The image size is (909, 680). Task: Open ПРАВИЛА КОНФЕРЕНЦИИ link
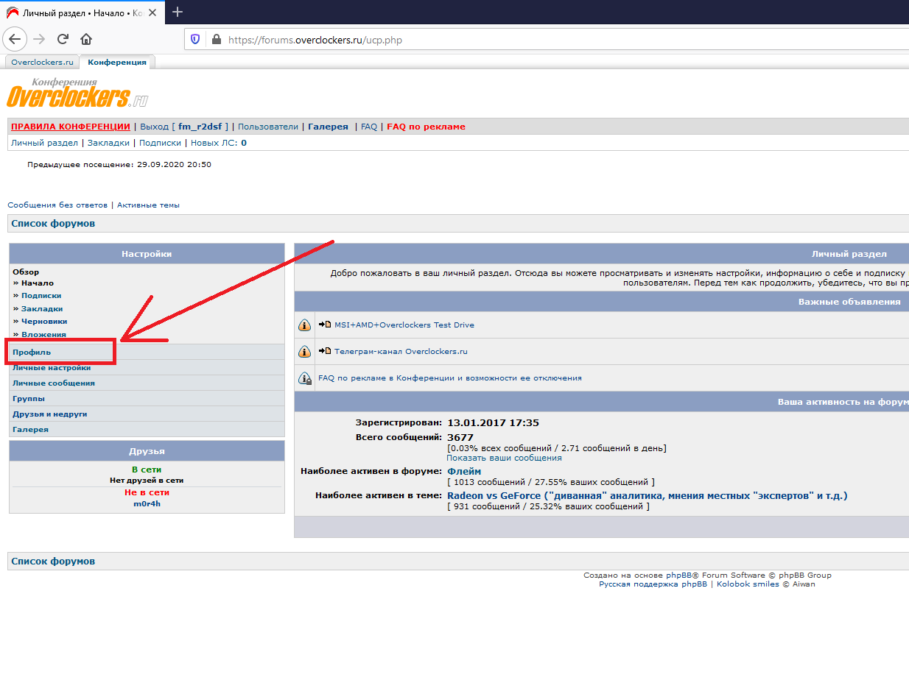71,127
